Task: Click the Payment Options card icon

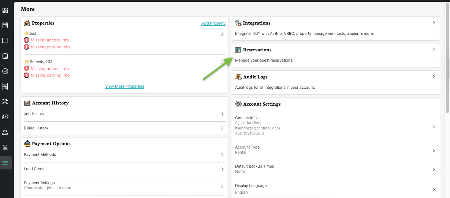Action: point(27,144)
